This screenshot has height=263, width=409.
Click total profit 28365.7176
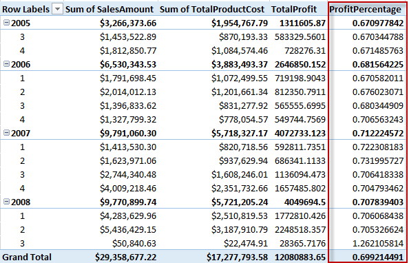[x=302, y=244]
